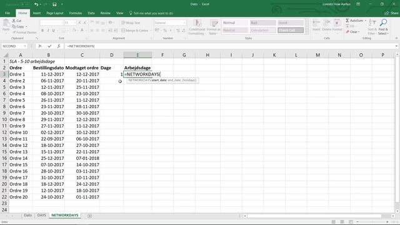The width and height of the screenshot is (400, 225).
Task: Click the Paste clipboard icon
Action: (6, 24)
